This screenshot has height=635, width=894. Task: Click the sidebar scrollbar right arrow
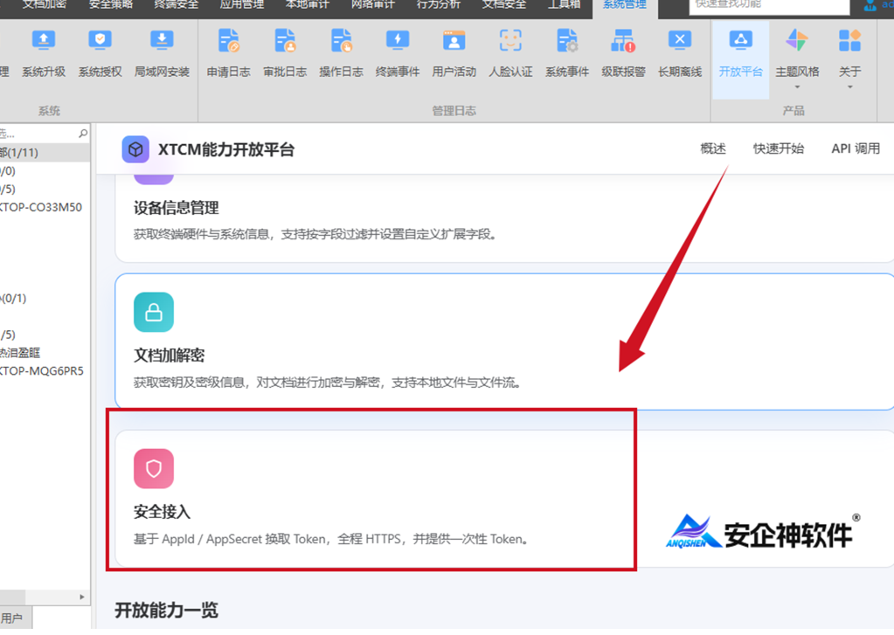point(82,597)
